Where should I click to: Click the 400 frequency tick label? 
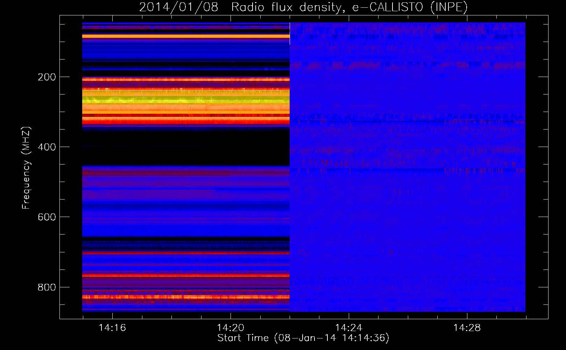tap(47, 147)
